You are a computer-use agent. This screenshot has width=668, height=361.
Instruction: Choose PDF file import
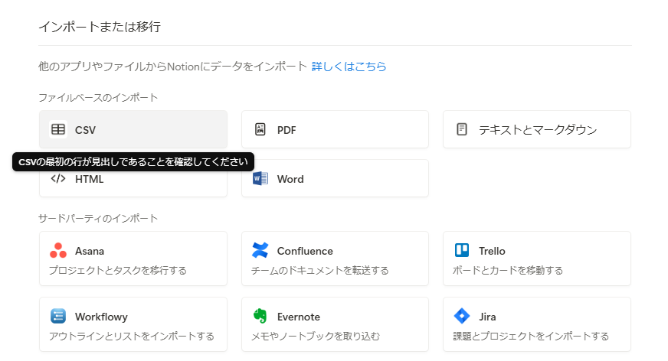click(x=336, y=129)
